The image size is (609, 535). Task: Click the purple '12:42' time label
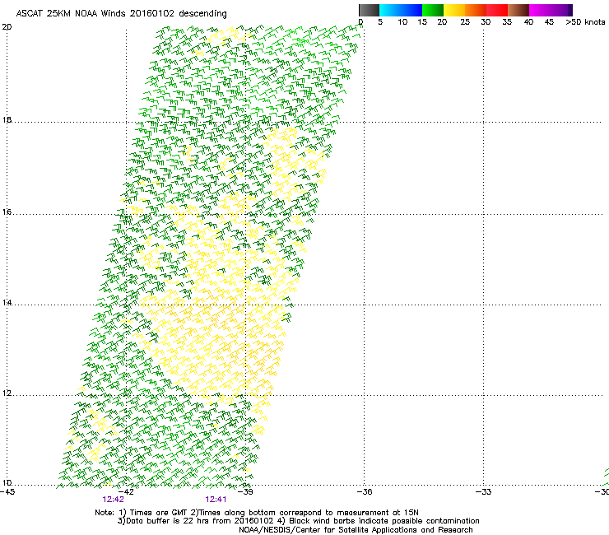click(x=113, y=500)
